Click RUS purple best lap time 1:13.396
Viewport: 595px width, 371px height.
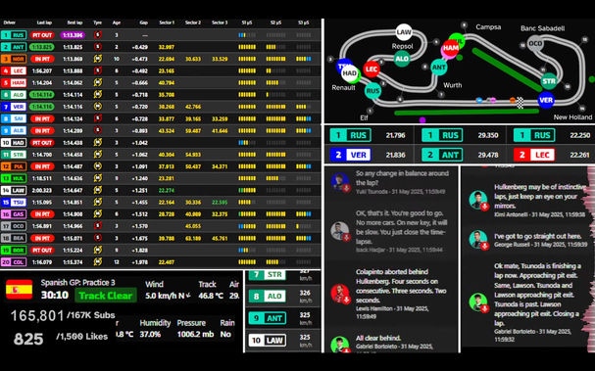[73, 35]
